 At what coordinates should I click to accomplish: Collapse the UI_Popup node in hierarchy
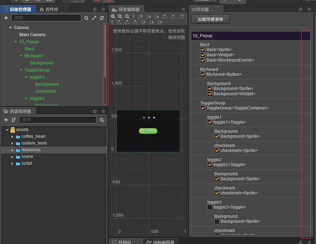click(16, 42)
